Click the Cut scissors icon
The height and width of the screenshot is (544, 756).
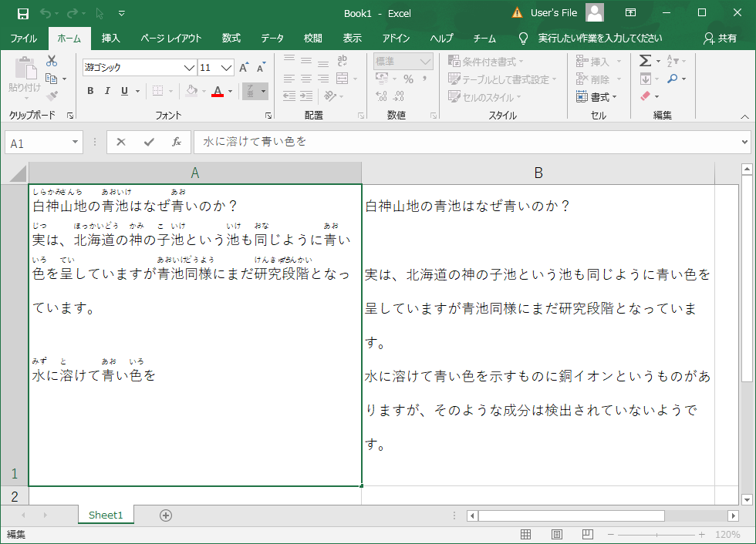tap(52, 61)
